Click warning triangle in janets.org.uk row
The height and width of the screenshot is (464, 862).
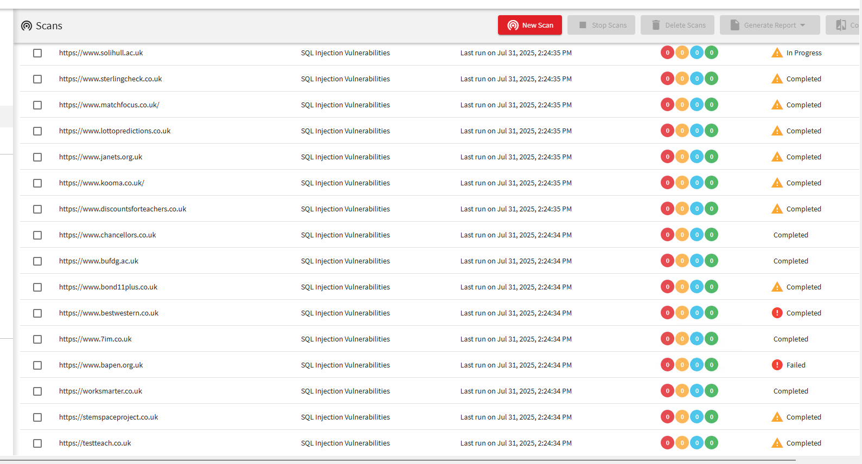click(777, 157)
